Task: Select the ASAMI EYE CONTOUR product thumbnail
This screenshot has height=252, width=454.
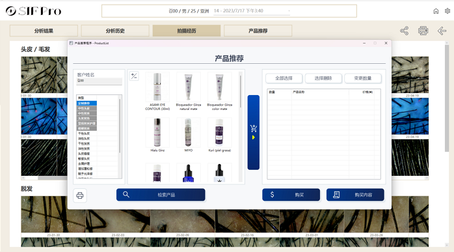Action: click(x=157, y=87)
